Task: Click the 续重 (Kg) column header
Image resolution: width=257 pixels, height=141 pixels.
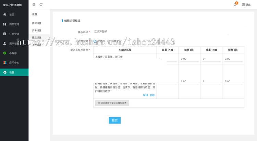Action: [x=211, y=50]
